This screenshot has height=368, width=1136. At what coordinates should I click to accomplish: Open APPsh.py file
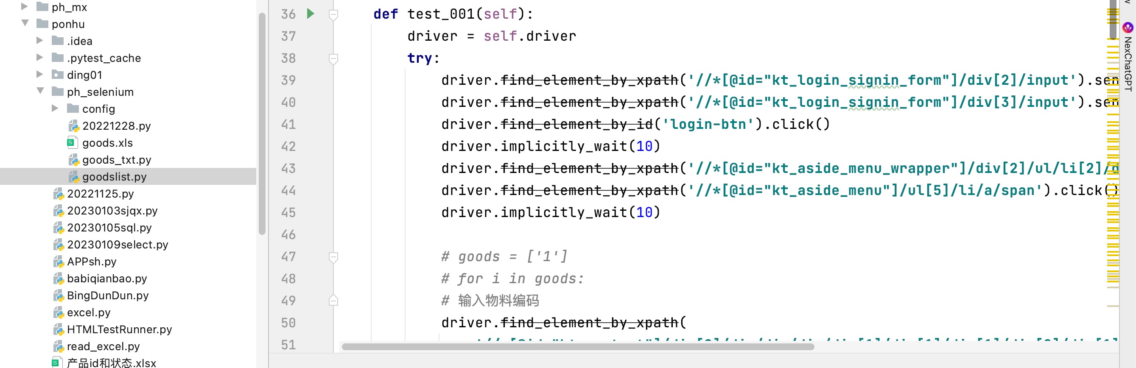(91, 261)
